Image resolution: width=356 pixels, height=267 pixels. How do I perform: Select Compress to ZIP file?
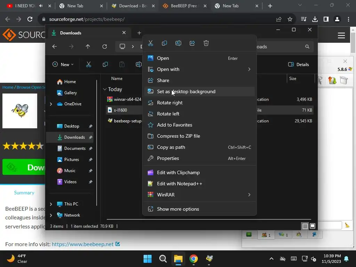point(199,136)
